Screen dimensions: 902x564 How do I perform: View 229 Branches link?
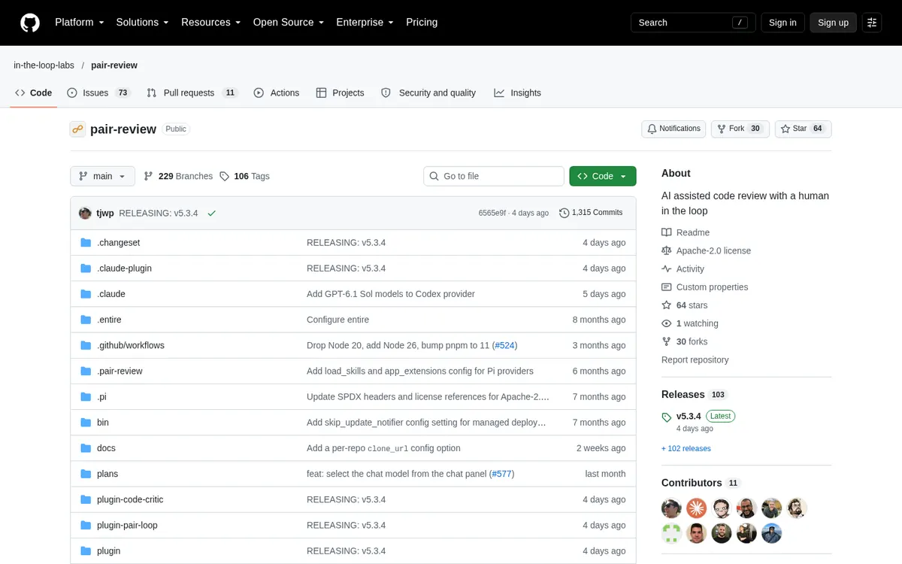178,176
